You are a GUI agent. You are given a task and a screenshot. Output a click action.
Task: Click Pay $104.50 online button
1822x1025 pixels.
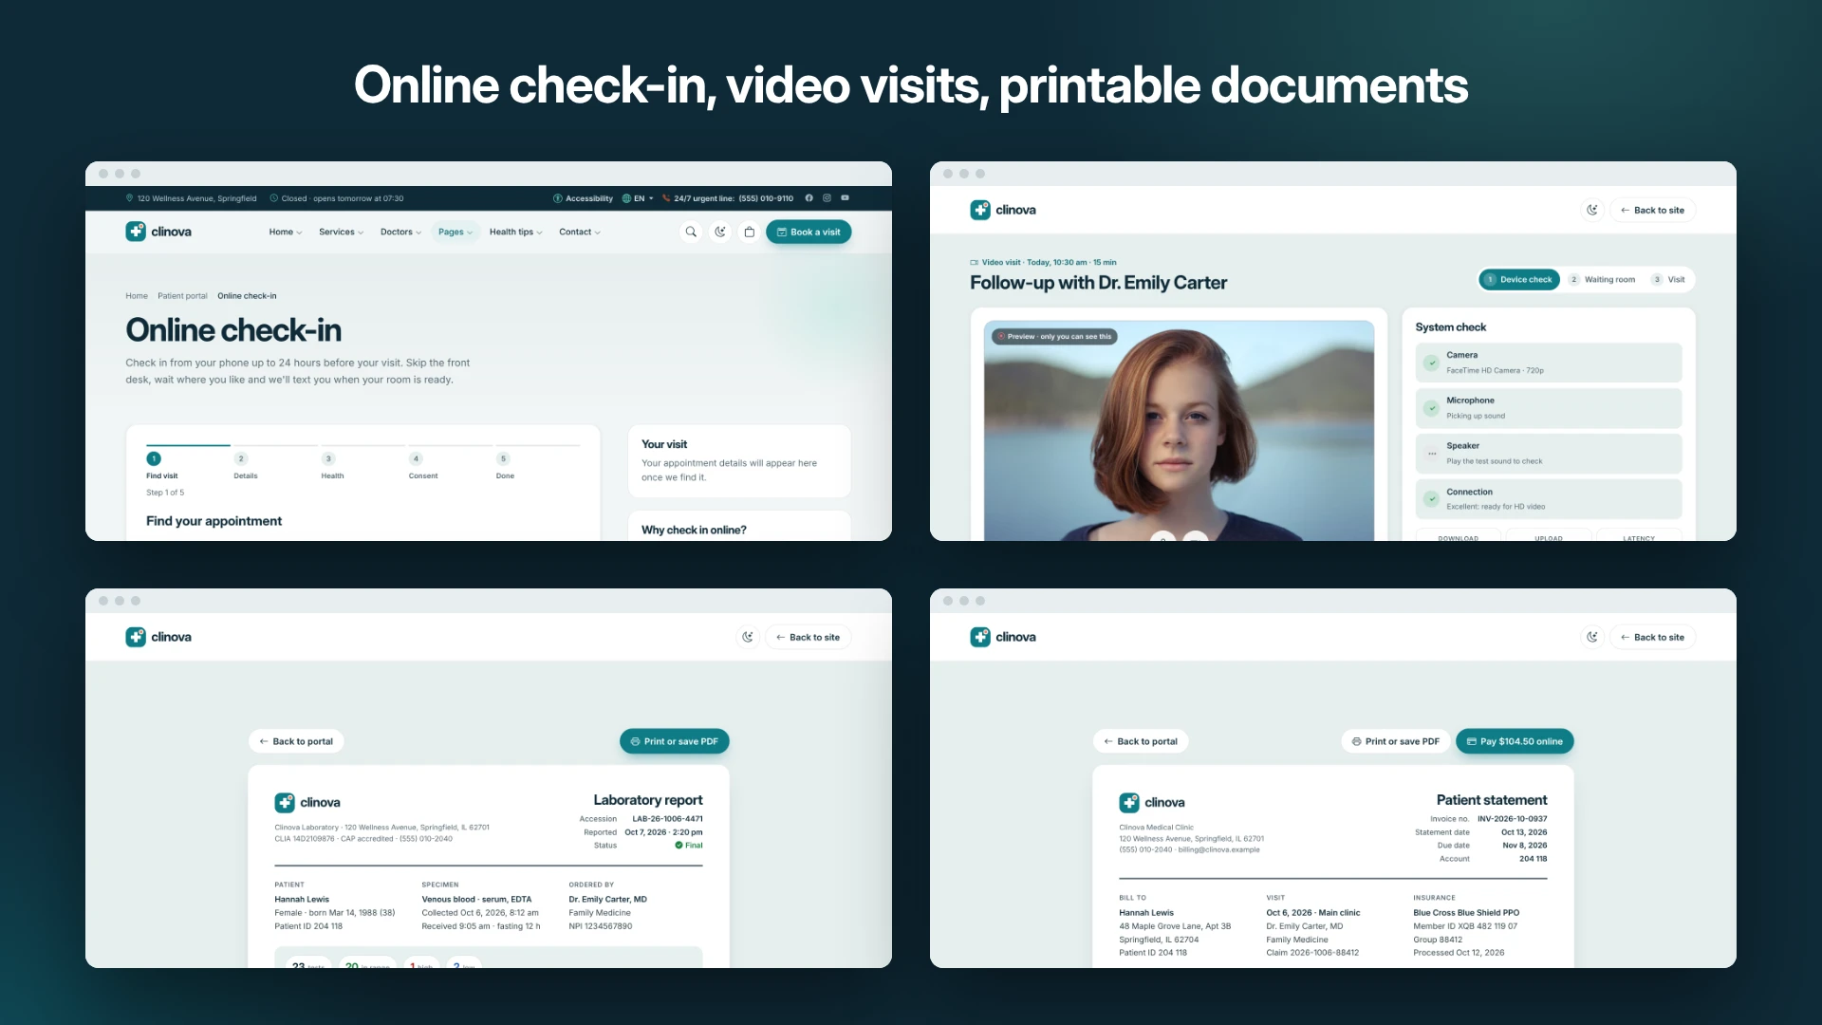pyautogui.click(x=1515, y=741)
